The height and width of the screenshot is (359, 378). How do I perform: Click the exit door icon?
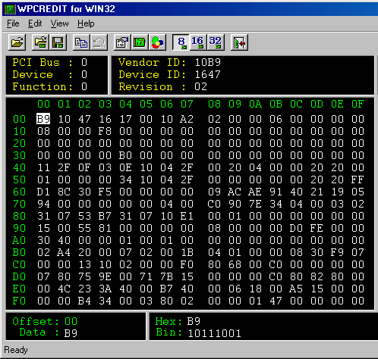[239, 42]
